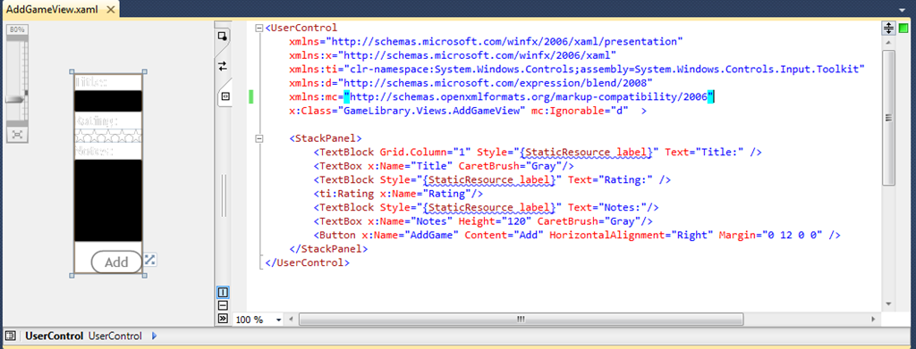Click the green status indicator square
The height and width of the screenshot is (349, 916).
903,28
